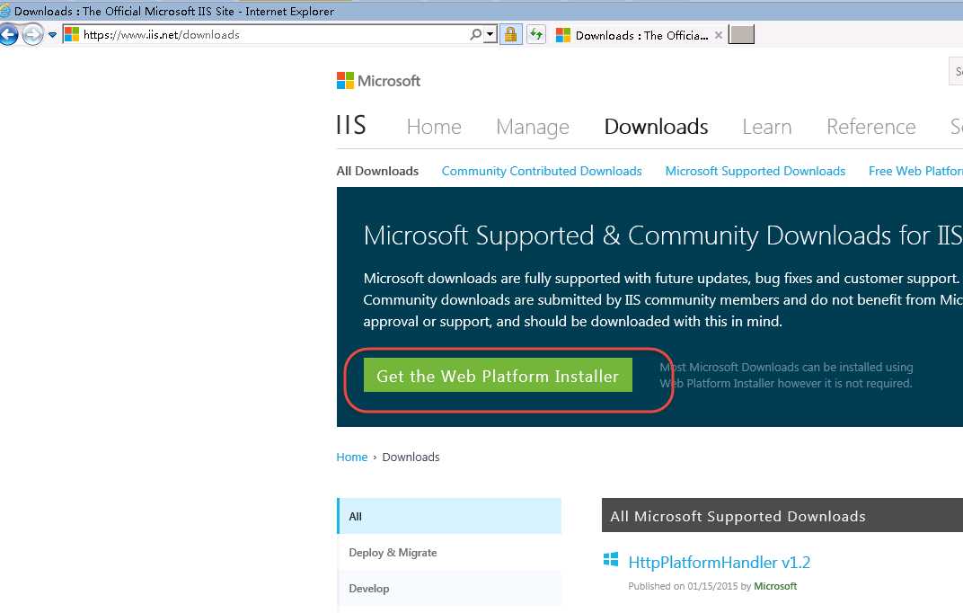Click the search magnifier in address bar

[x=475, y=34]
